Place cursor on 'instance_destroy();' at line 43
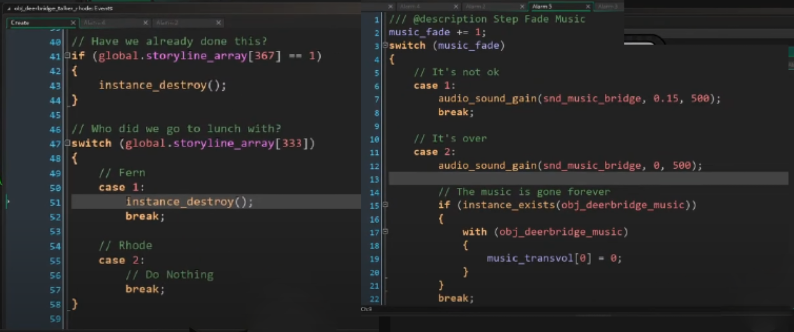Image resolution: width=794 pixels, height=332 pixels. 162,85
